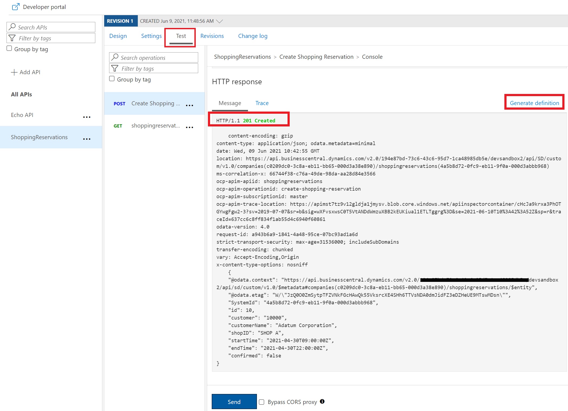The image size is (568, 411).
Task: Click the operations filter funnel icon
Action: click(115, 68)
